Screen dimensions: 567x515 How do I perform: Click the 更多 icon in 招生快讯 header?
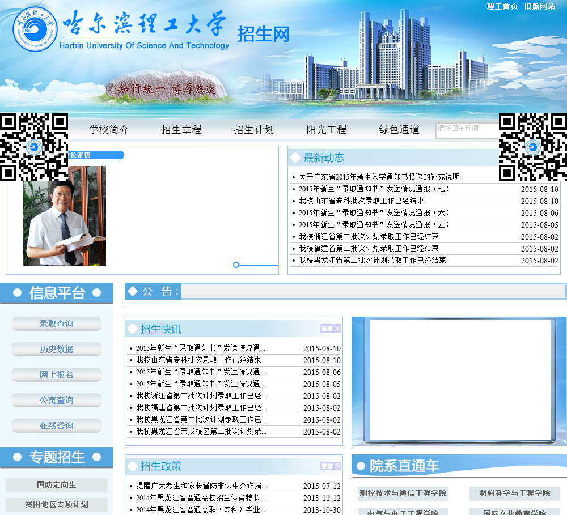pos(331,329)
